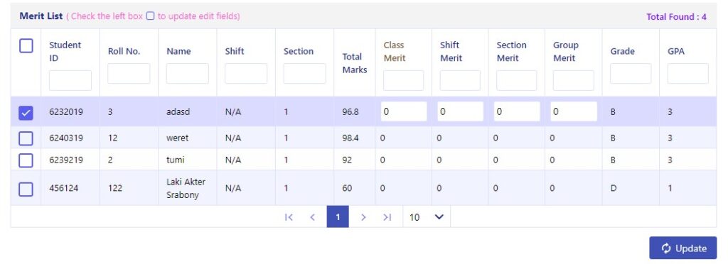
Task: Select page 1 in pagination
Action: tap(338, 217)
